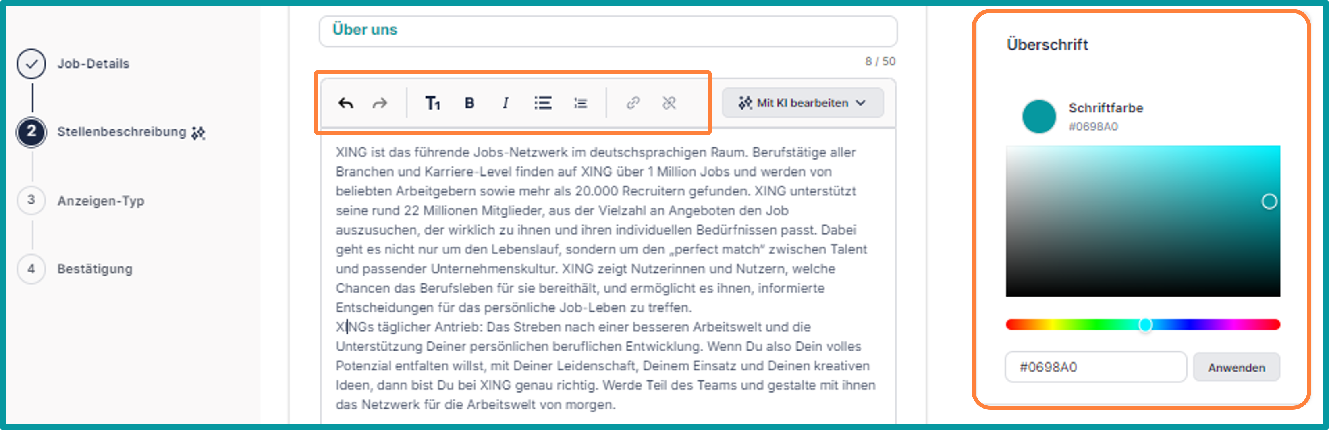Select the text size (T1) formatting icon
1329x430 pixels.
(x=432, y=103)
